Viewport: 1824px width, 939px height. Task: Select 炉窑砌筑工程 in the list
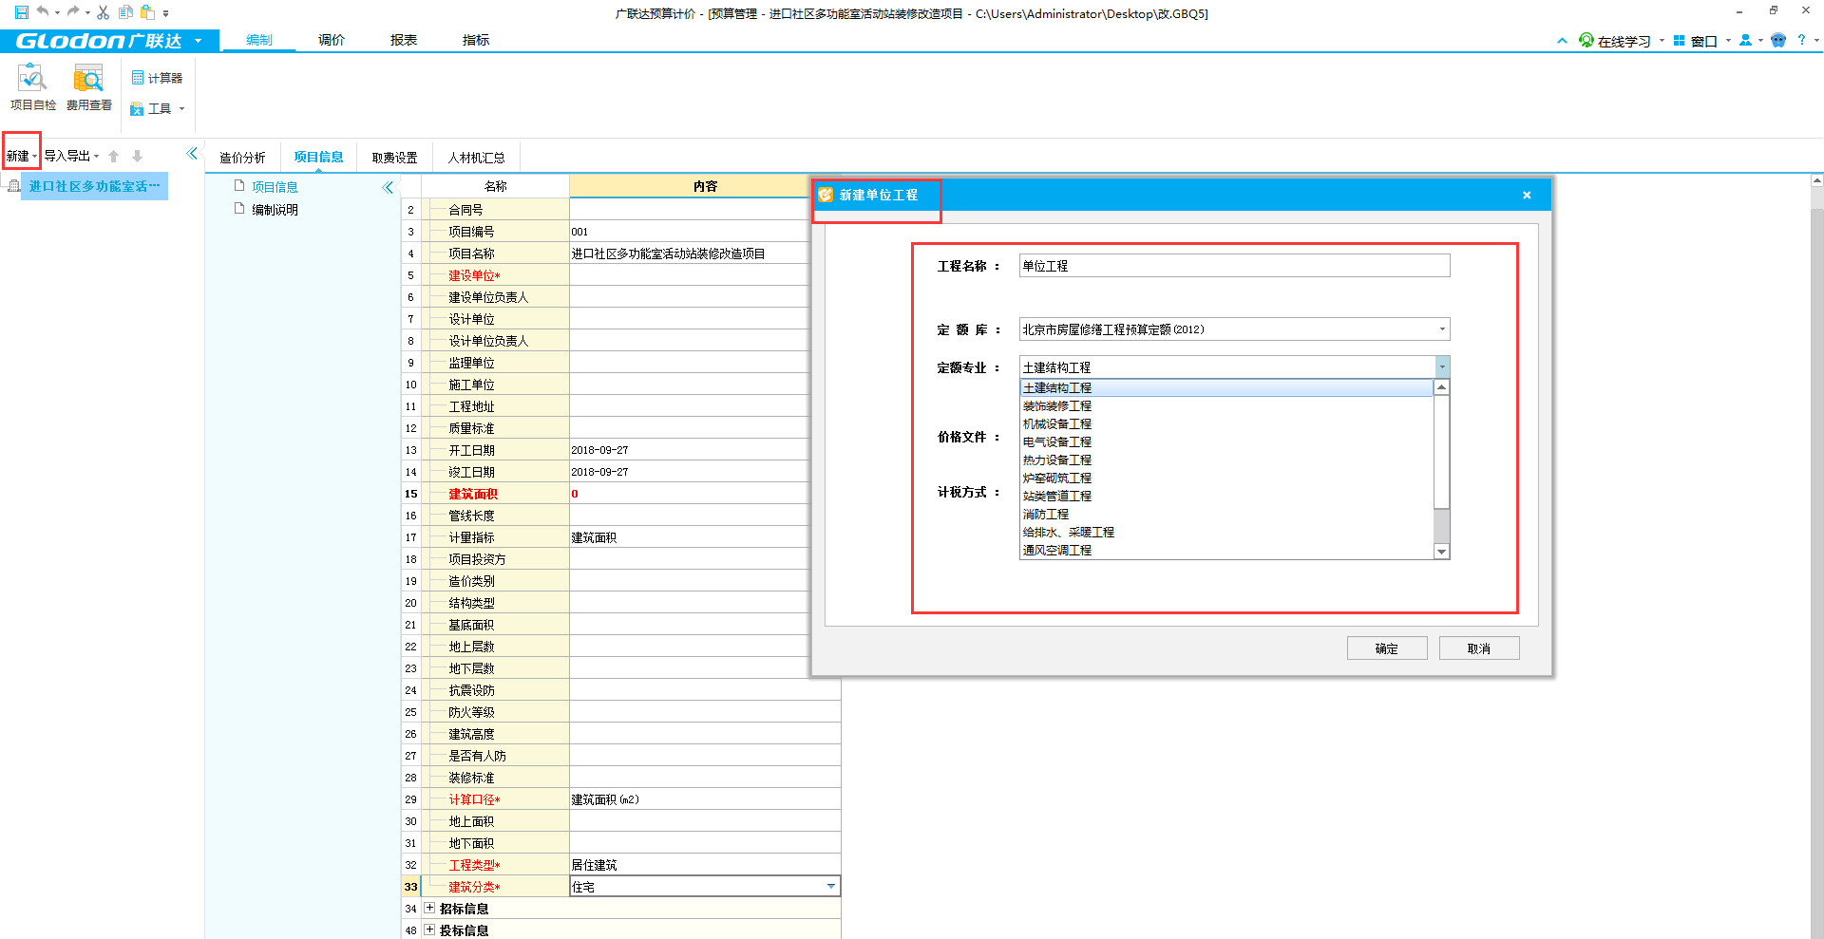point(1225,478)
